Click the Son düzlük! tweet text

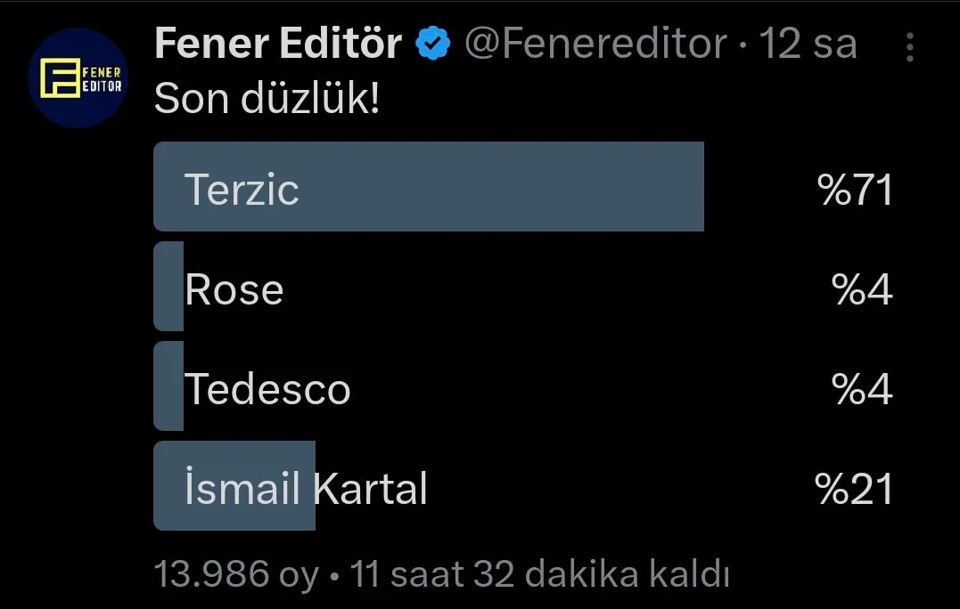pos(267,99)
